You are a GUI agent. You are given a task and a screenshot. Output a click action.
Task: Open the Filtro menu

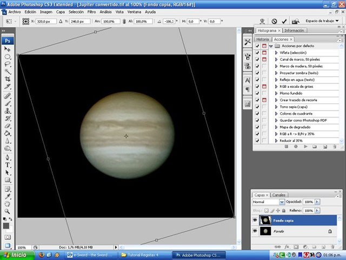click(91, 12)
